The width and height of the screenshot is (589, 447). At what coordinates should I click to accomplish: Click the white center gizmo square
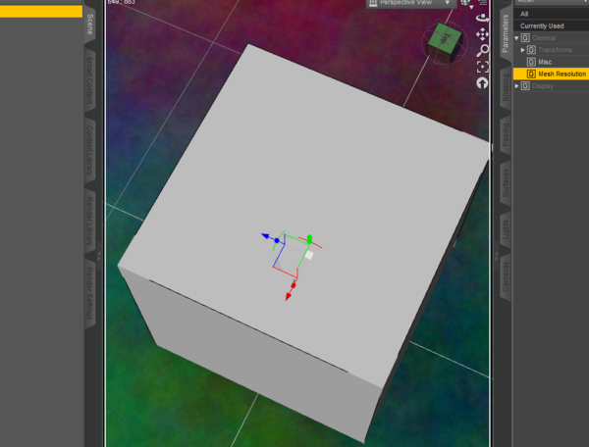(x=309, y=256)
